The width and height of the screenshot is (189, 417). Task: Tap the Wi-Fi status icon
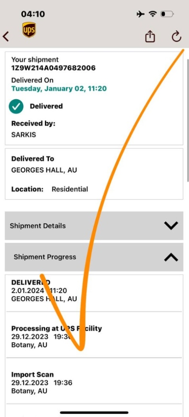pyautogui.click(x=153, y=14)
